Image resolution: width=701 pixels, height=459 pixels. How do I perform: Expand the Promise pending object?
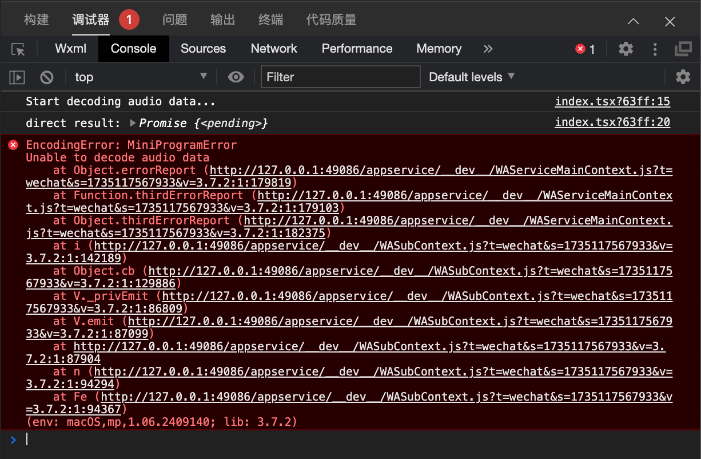tap(133, 123)
